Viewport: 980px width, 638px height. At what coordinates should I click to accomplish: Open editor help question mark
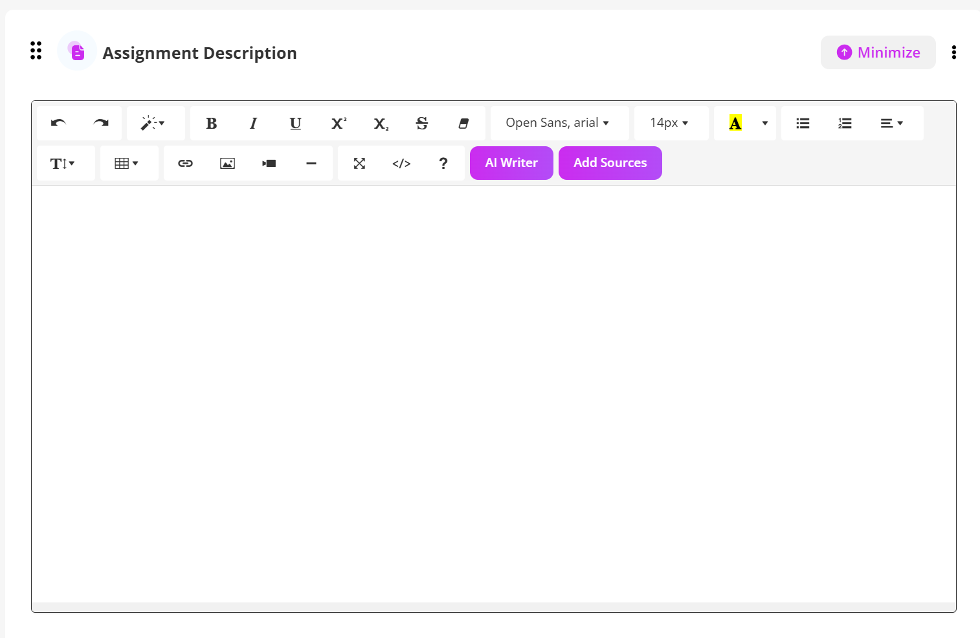443,163
